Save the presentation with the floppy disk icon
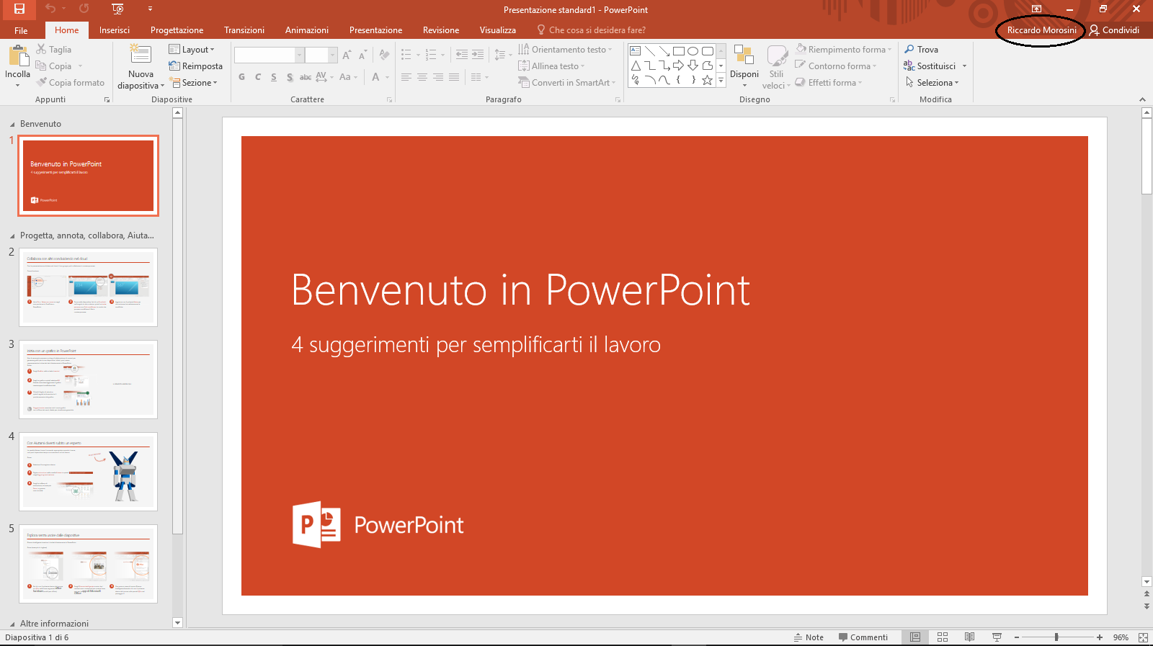 pos(19,9)
